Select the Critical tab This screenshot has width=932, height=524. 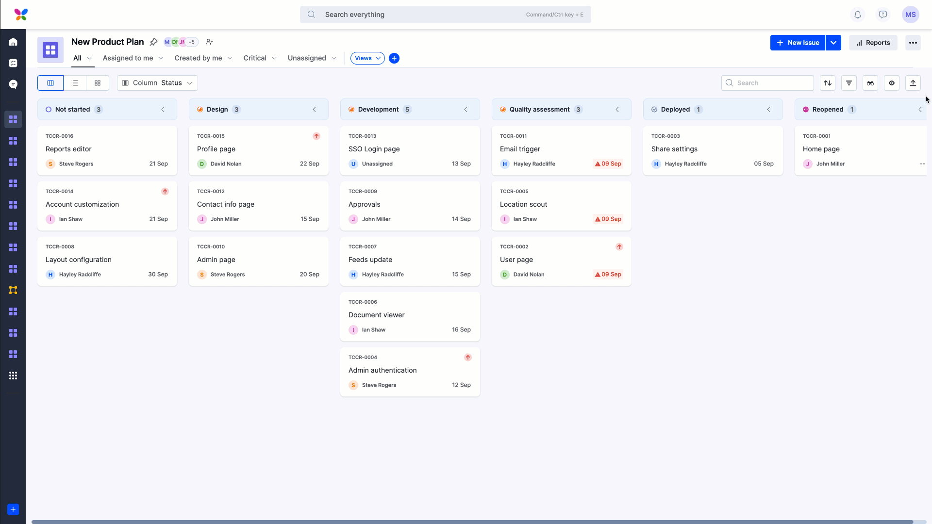click(x=255, y=58)
